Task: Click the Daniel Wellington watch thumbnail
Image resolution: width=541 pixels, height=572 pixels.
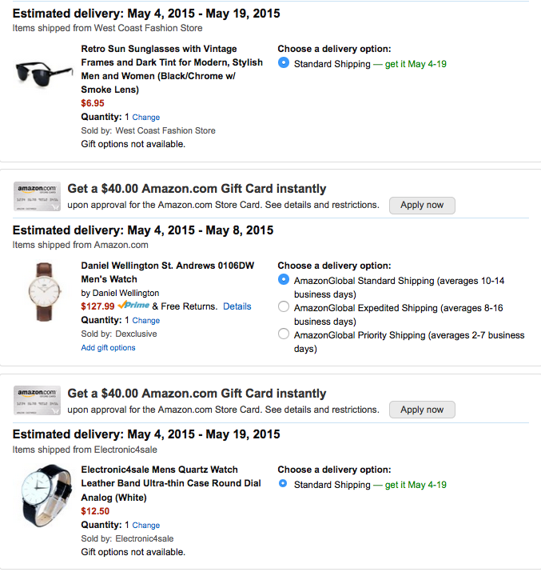Action: click(39, 291)
